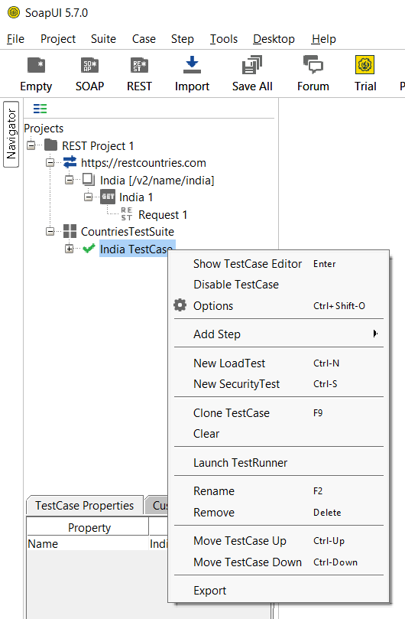Expand the India TestCase node
Screen dimensions: 405x619
click(x=69, y=249)
